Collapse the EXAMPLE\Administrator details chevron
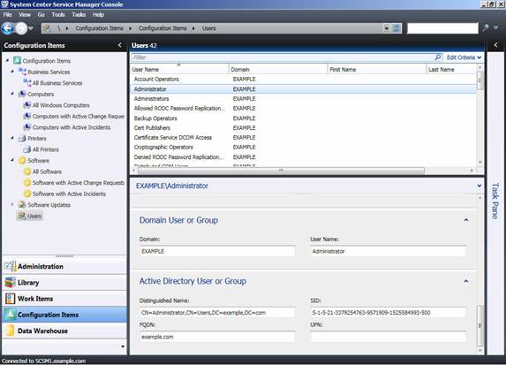The image size is (506, 365). 479,186
